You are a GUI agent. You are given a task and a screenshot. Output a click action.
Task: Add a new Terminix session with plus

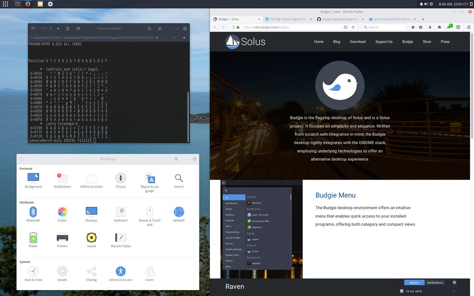click(58, 28)
